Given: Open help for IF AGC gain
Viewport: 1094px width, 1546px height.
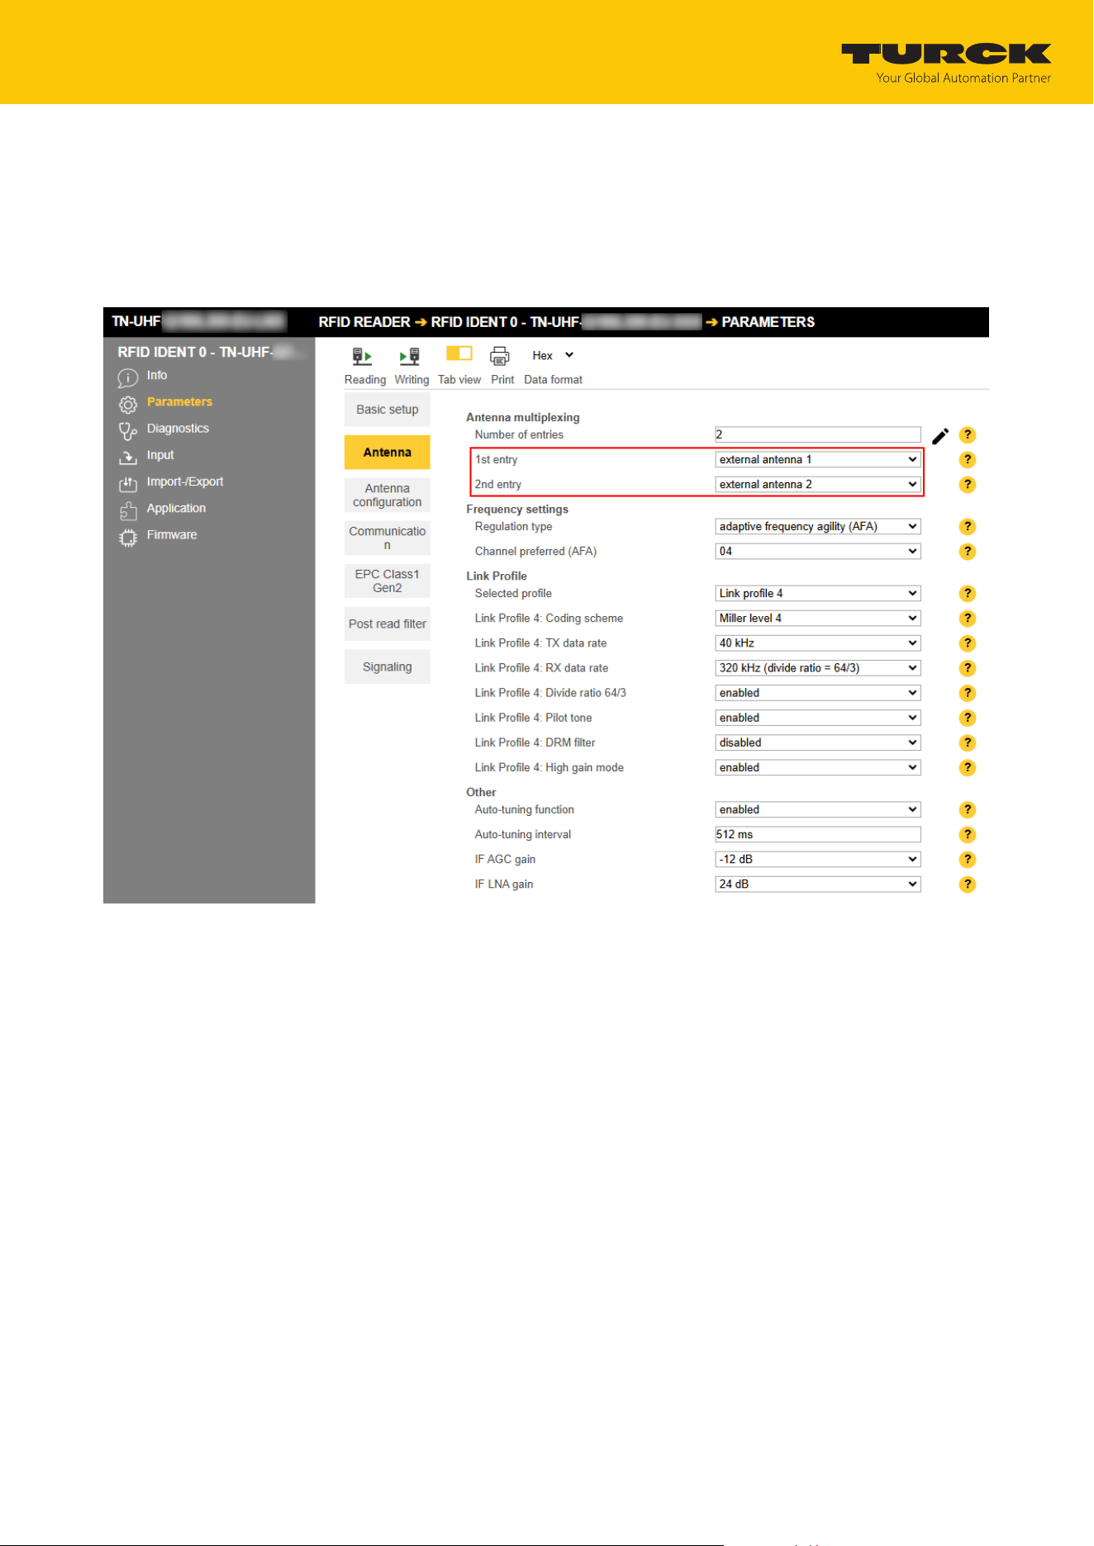Looking at the screenshot, I should pyautogui.click(x=968, y=860).
